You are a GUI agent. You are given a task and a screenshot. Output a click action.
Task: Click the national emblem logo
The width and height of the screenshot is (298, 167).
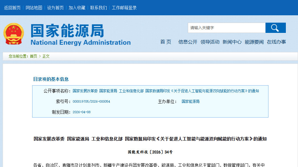[x=14, y=34]
